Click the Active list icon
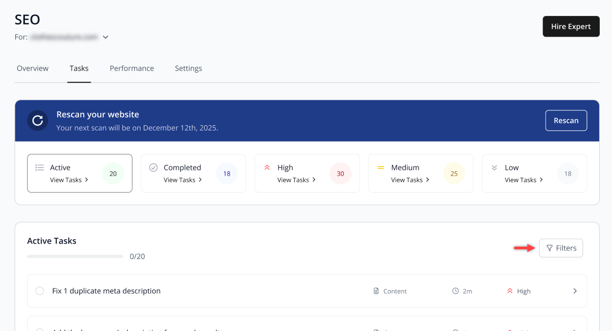Image resolution: width=612 pixels, height=331 pixels. point(39,168)
